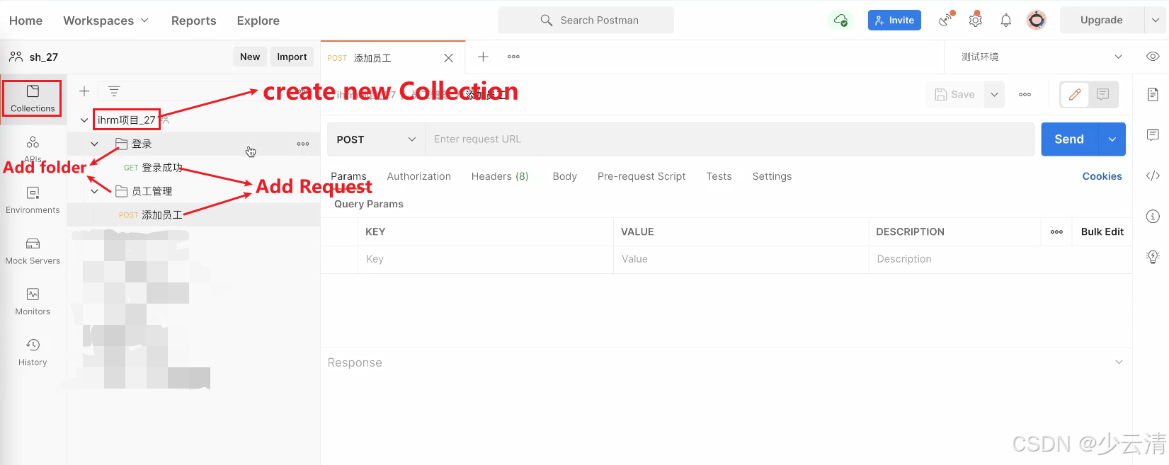The height and width of the screenshot is (465, 1169).
Task: Open the settings gear icon
Action: (x=976, y=20)
